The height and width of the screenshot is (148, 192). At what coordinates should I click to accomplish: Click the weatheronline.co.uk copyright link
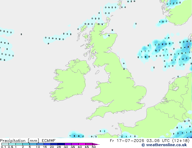[x=164, y=145]
